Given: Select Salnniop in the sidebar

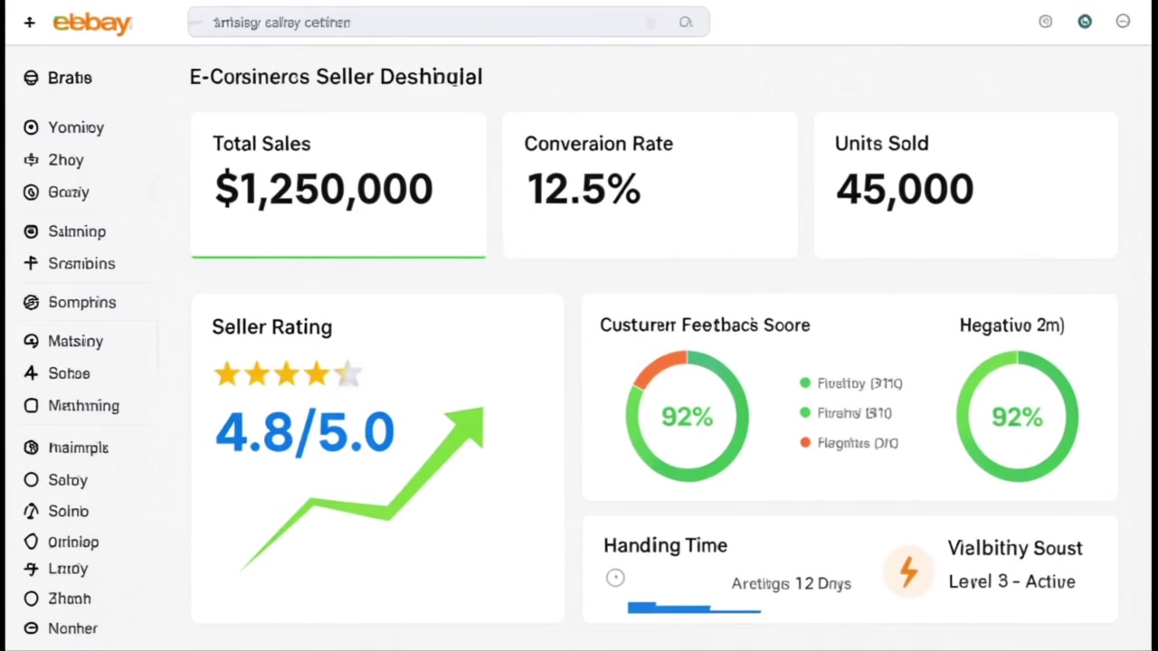Looking at the screenshot, I should tap(77, 232).
